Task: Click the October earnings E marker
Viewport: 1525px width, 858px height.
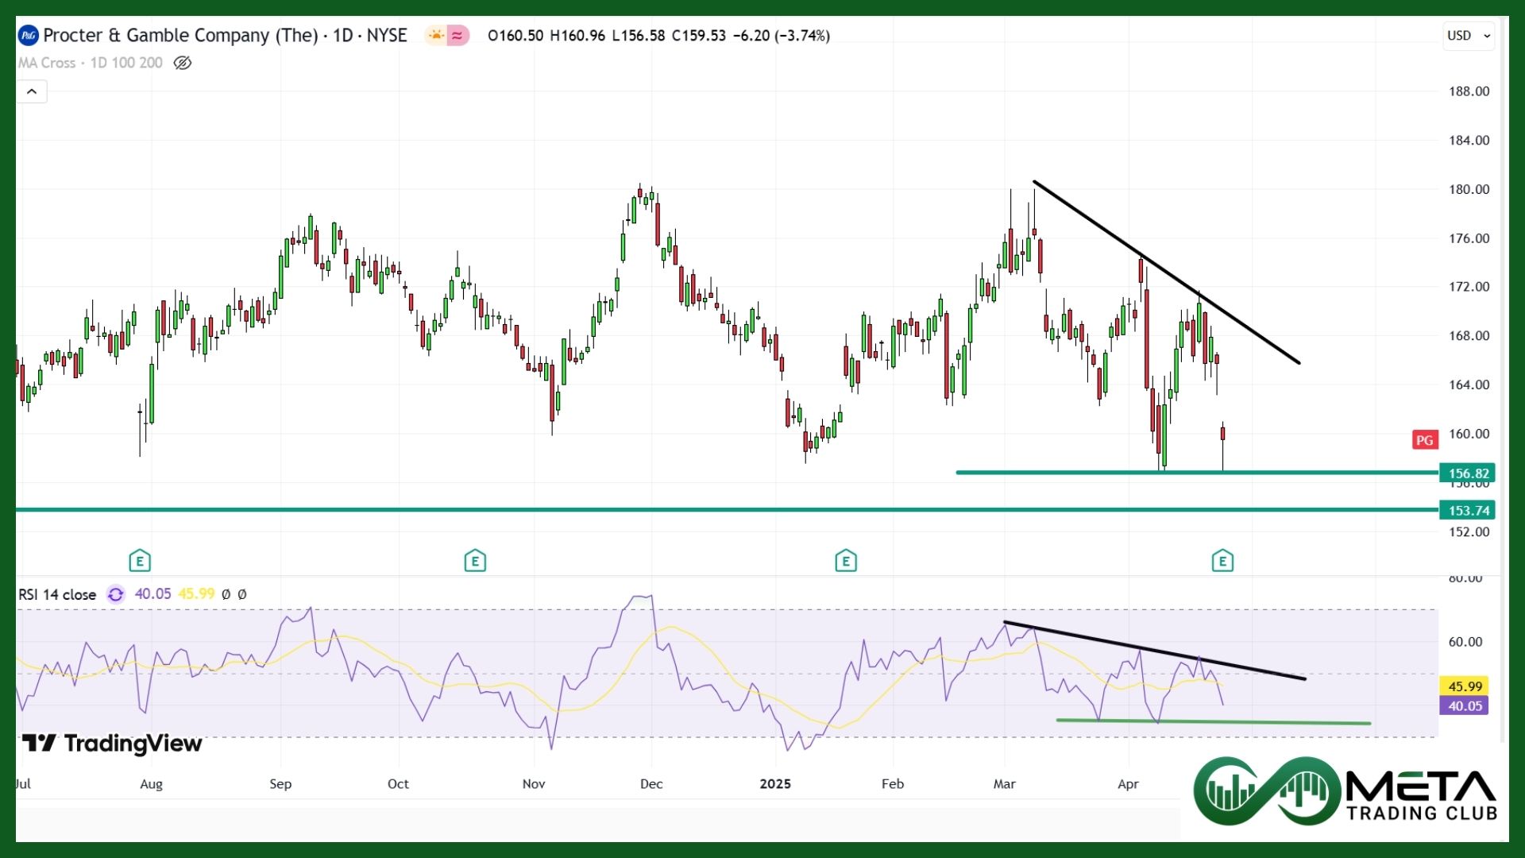Action: [475, 561]
